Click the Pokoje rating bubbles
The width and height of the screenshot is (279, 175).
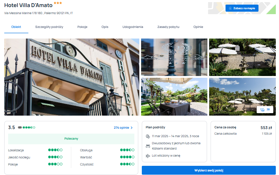pos(55,164)
